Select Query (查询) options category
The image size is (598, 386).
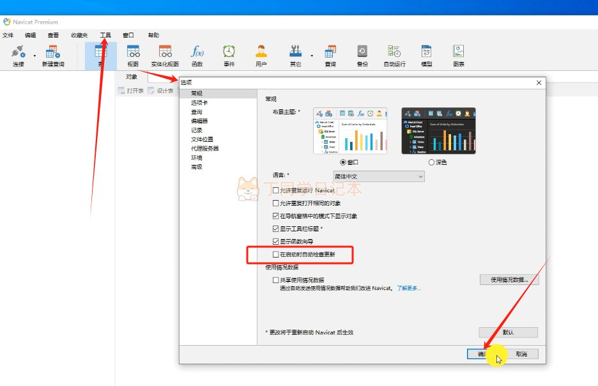[197, 112]
